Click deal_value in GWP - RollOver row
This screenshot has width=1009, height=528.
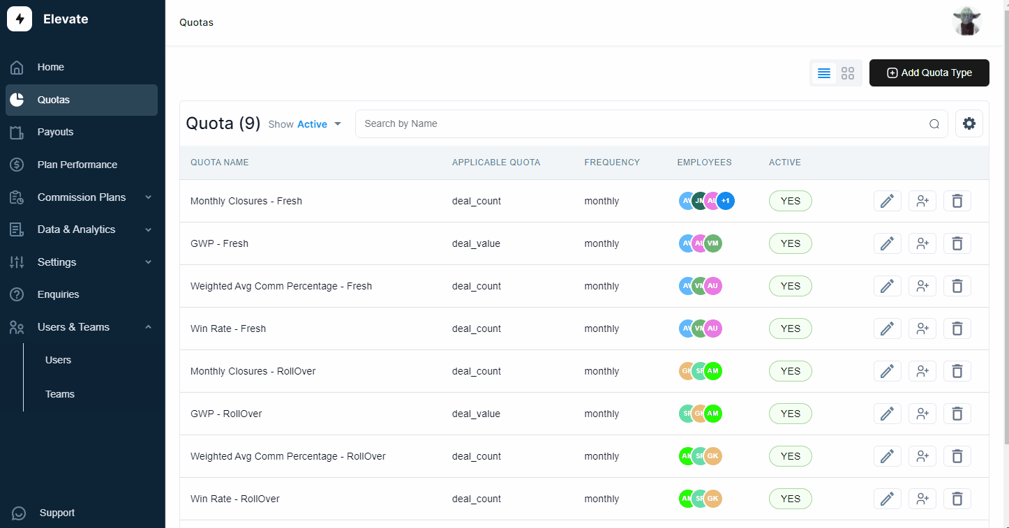point(476,414)
